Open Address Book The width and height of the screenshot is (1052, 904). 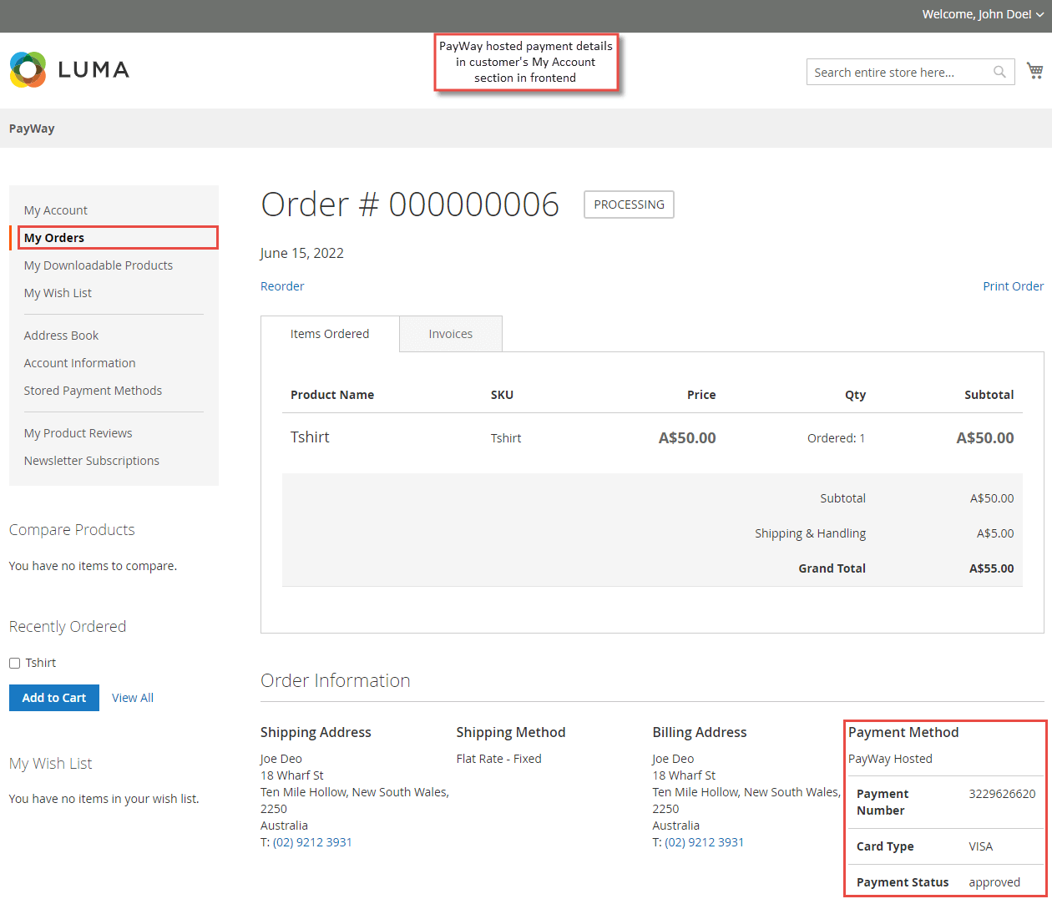pyautogui.click(x=61, y=336)
